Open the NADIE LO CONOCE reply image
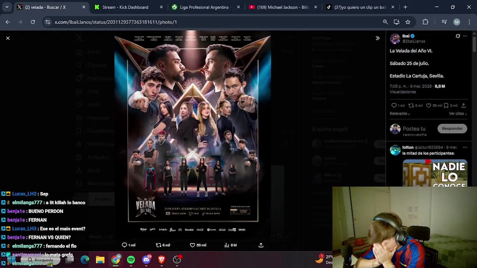 pos(435,173)
